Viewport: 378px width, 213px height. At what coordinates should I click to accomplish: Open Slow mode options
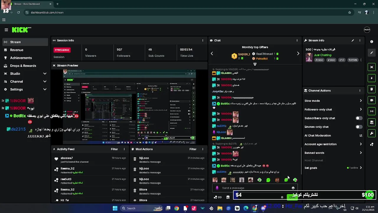(x=333, y=101)
